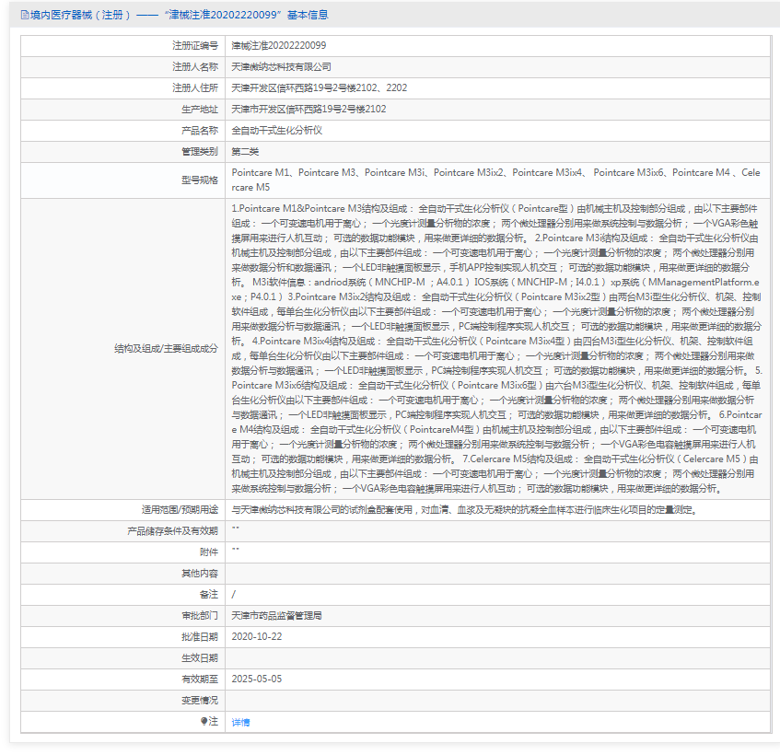Select model list starting Pointcare M1

tap(496, 180)
